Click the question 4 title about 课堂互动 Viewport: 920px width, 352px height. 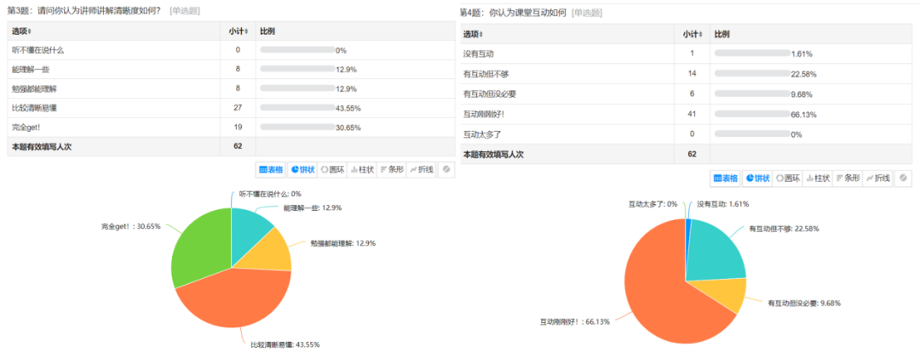(513, 12)
